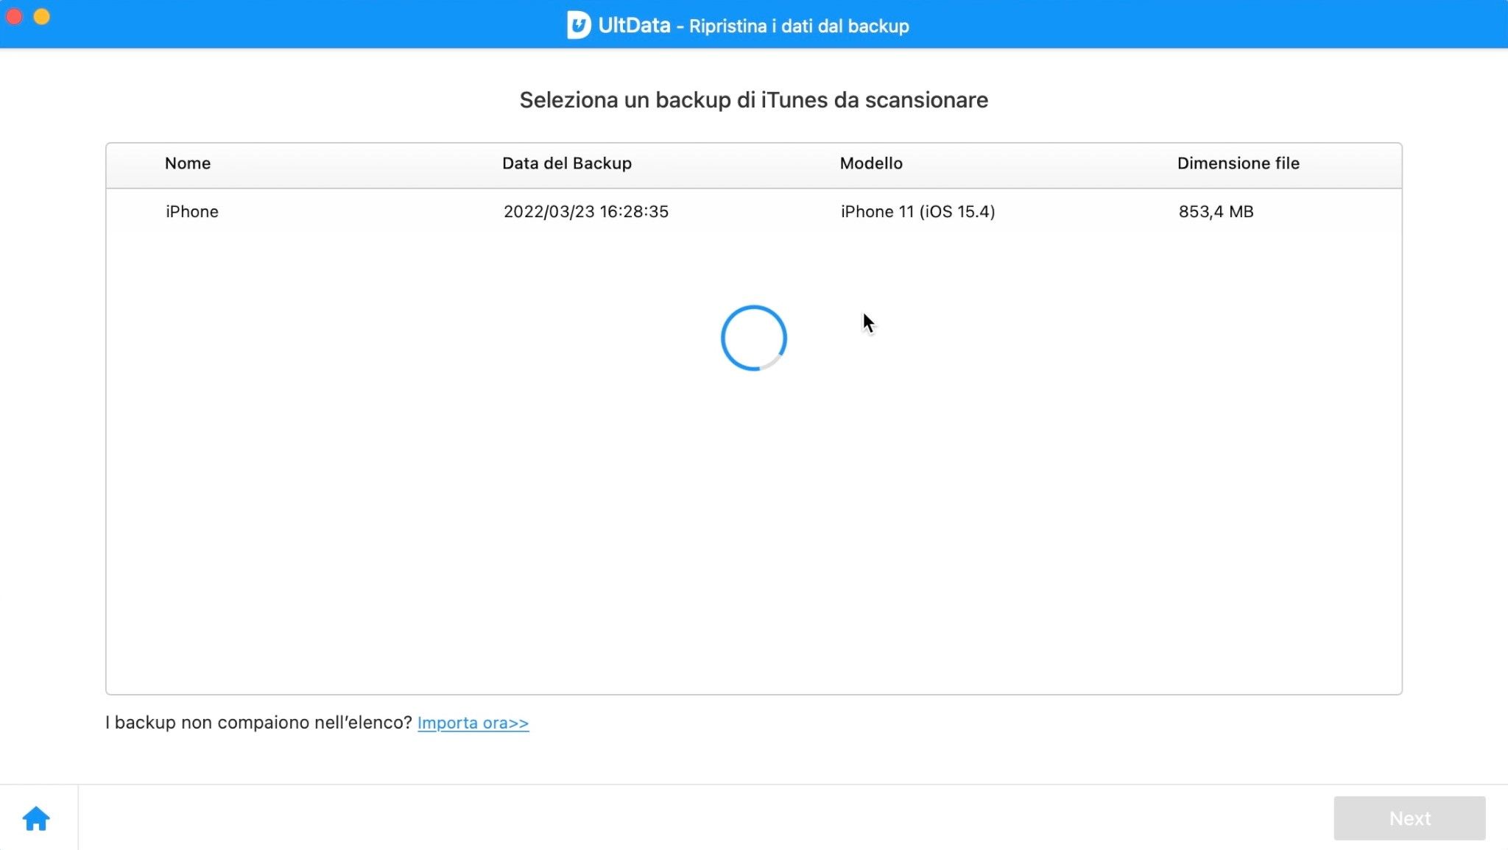The width and height of the screenshot is (1508, 850).
Task: Go to the home screen icon
Action: (x=36, y=818)
